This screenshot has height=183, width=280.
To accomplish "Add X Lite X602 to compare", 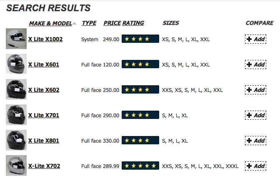I will pos(255,90).
